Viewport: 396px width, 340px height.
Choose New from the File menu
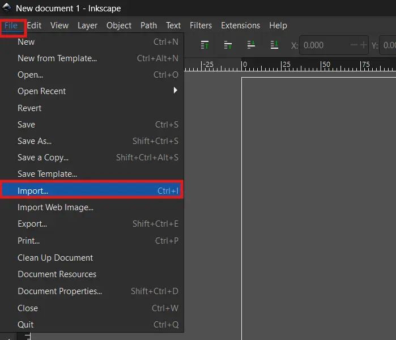click(92, 42)
